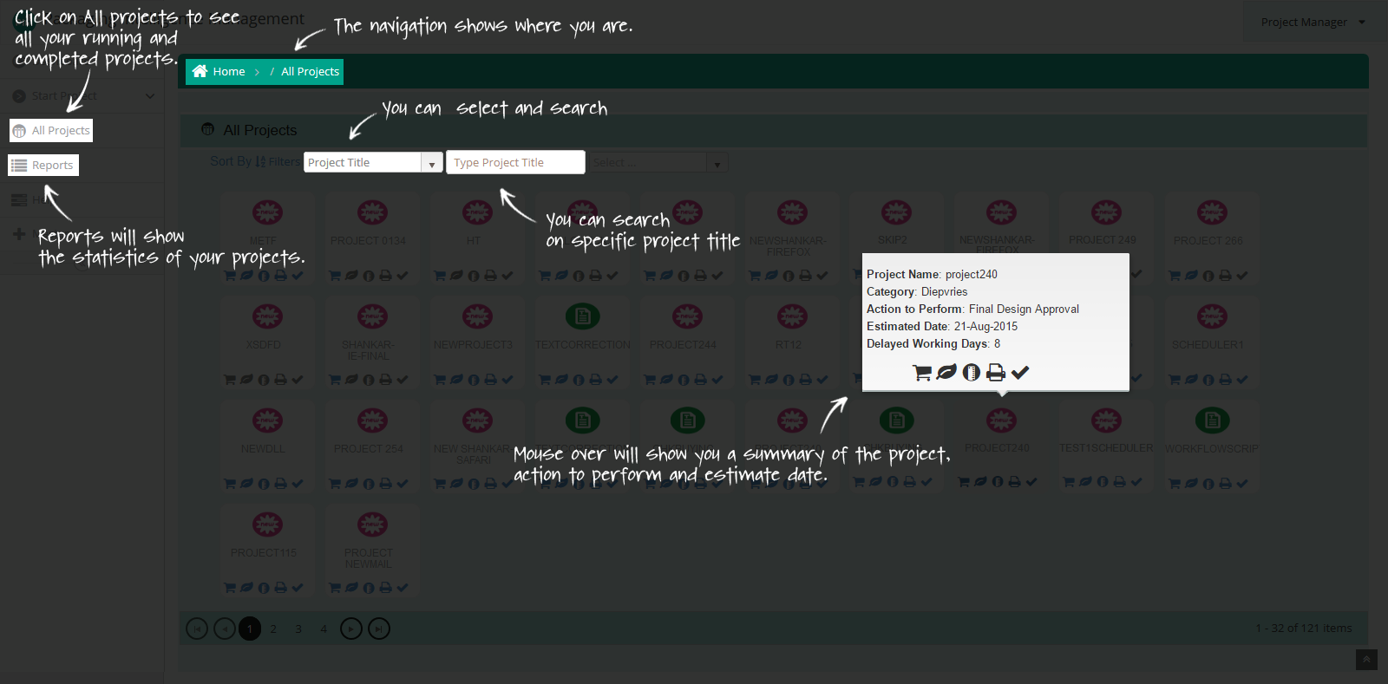The width and height of the screenshot is (1388, 684).
Task: Open Reports in the sidebar
Action: coord(43,165)
